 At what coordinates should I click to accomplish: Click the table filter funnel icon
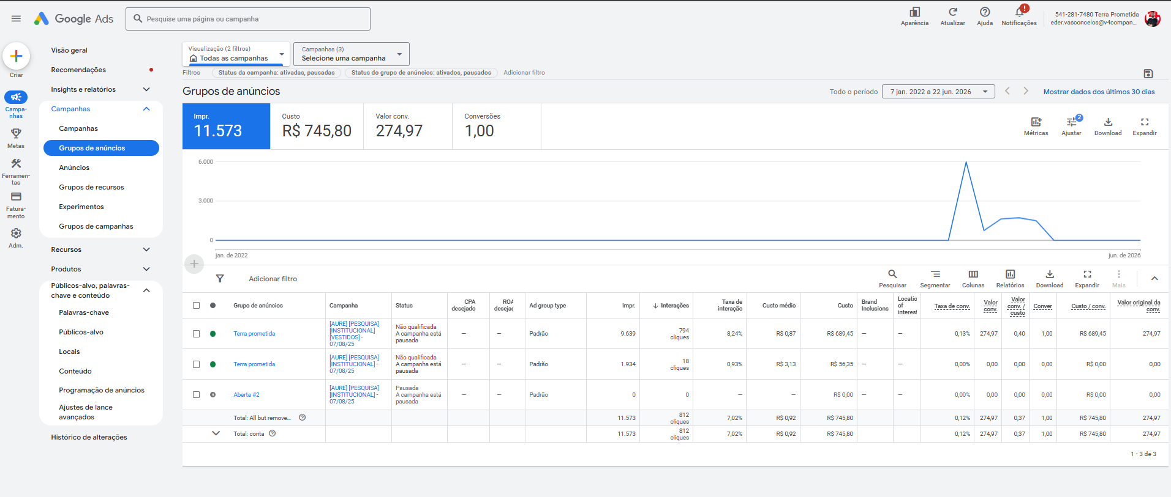click(x=220, y=279)
